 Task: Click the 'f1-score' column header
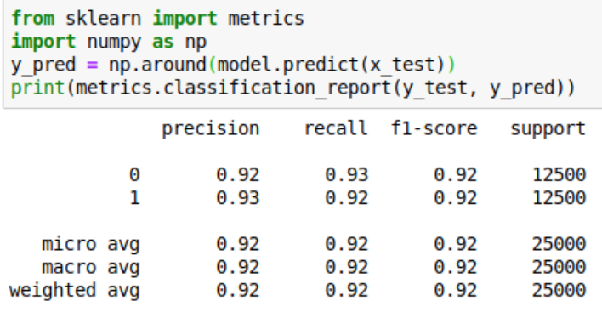pos(434,128)
